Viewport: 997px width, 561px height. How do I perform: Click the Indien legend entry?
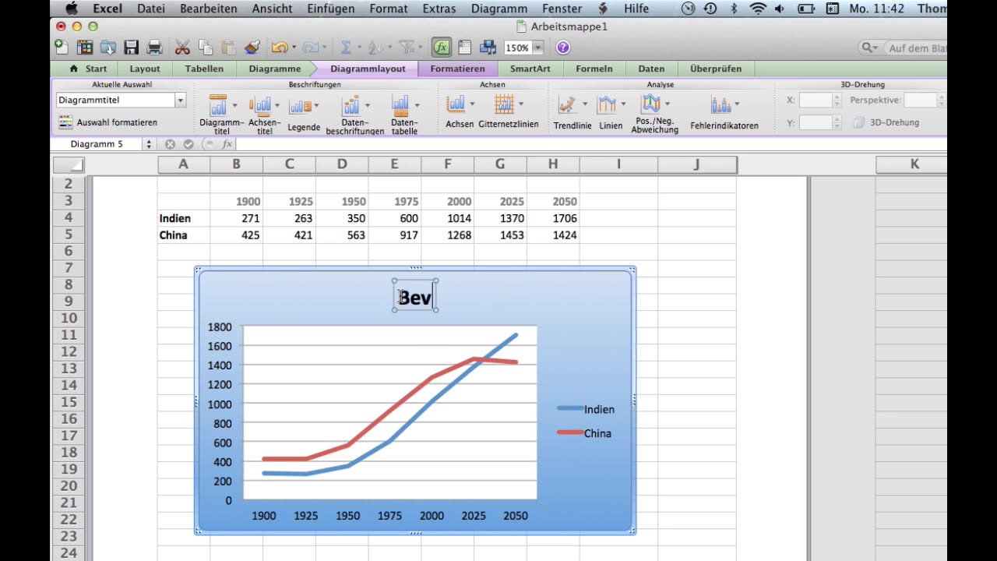click(587, 409)
